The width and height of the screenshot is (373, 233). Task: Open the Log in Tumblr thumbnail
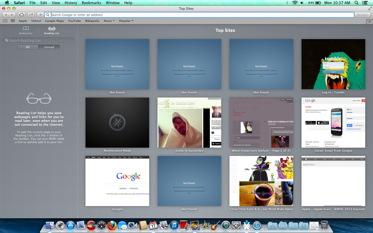coord(333,64)
